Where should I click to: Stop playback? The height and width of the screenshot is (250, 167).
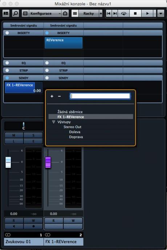pos(135,14)
